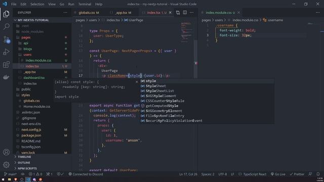Open the Extensions view
Screen dimensions: 324x182
point(6,64)
